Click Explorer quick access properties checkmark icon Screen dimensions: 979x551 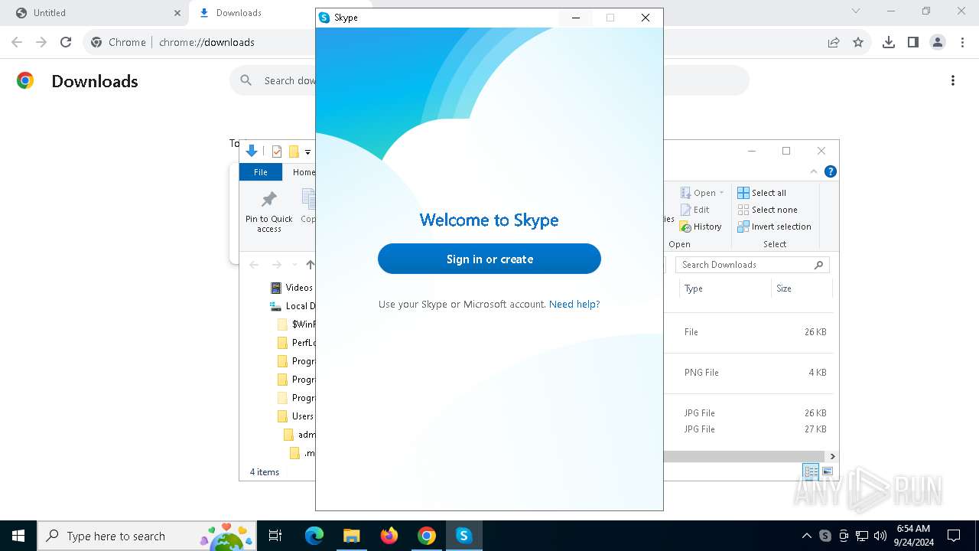(x=277, y=152)
